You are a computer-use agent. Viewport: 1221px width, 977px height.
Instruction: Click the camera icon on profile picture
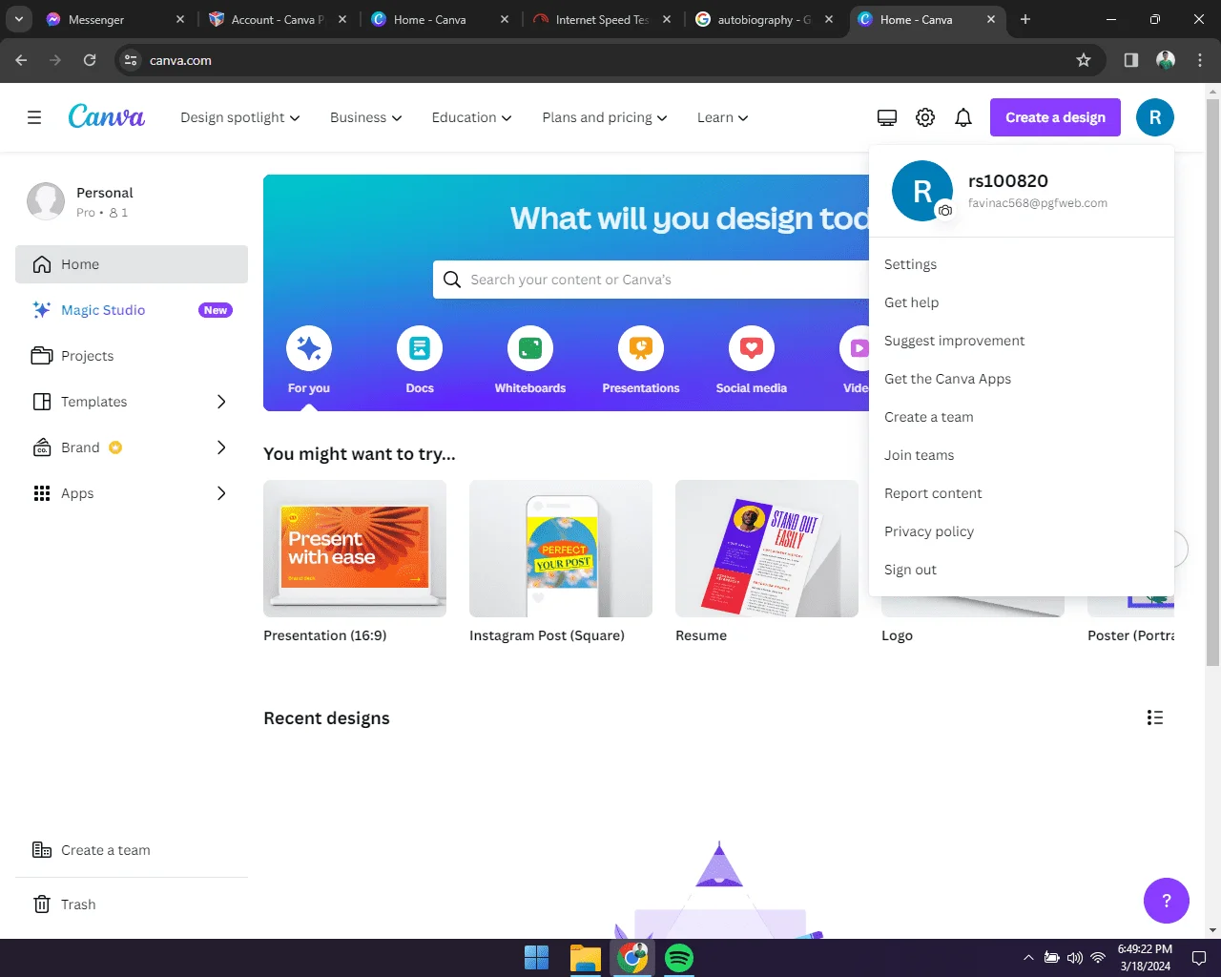click(x=944, y=211)
